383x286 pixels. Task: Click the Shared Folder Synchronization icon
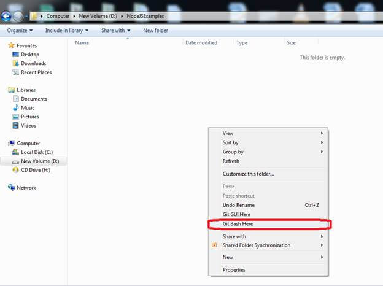click(x=214, y=245)
